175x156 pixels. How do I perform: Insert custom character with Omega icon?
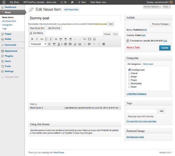[x=80, y=44]
